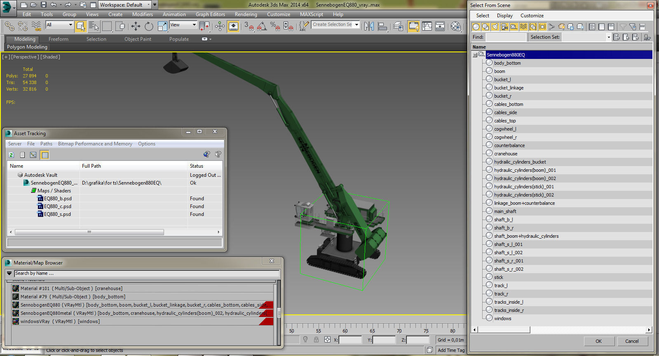This screenshot has width=659, height=356.
Task: Open the Select by Name tool
Action: (x=94, y=26)
